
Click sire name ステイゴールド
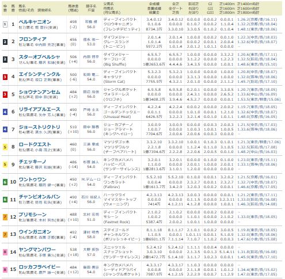pyautogui.click(x=116, y=230)
